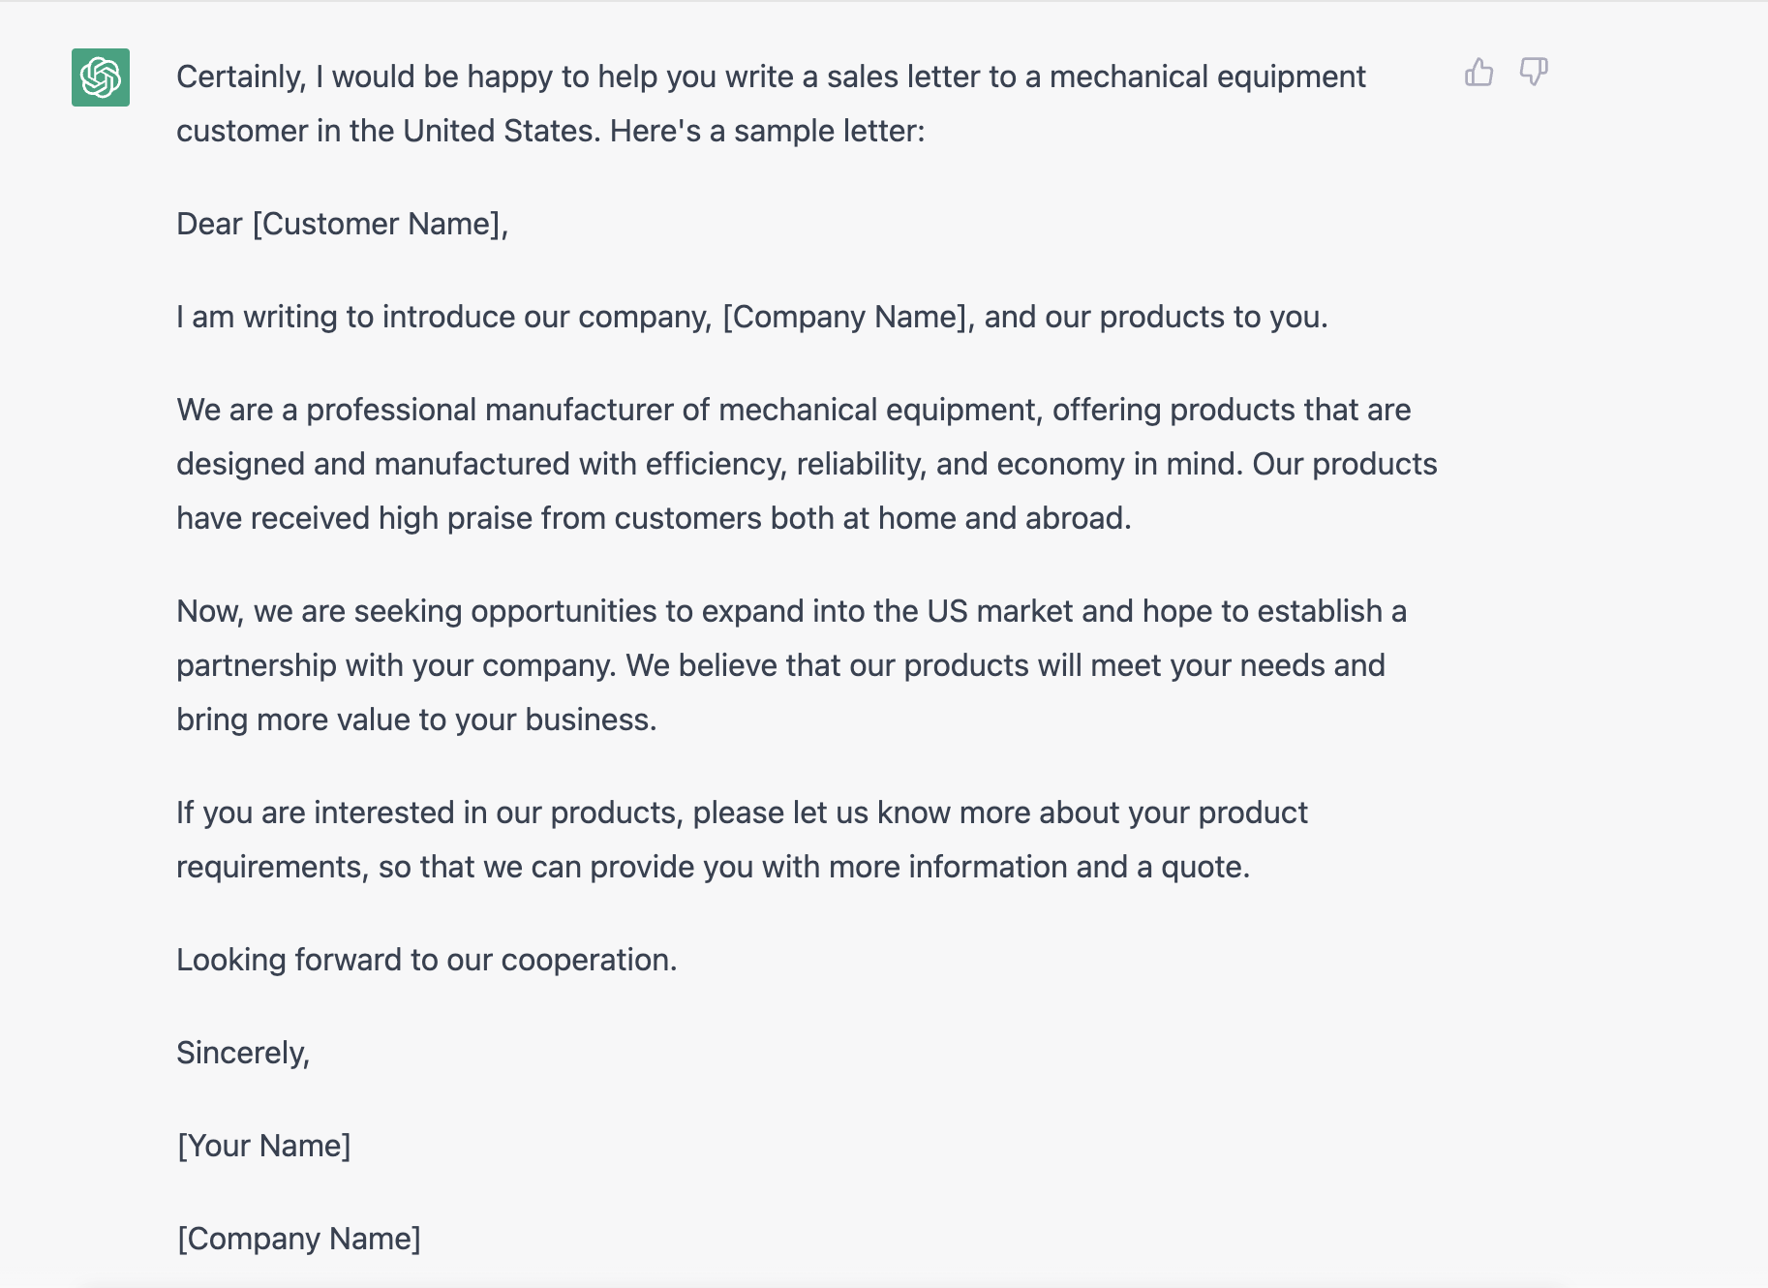
Task: Click the final '[Company Name]' signature line
Action: coord(299,1239)
